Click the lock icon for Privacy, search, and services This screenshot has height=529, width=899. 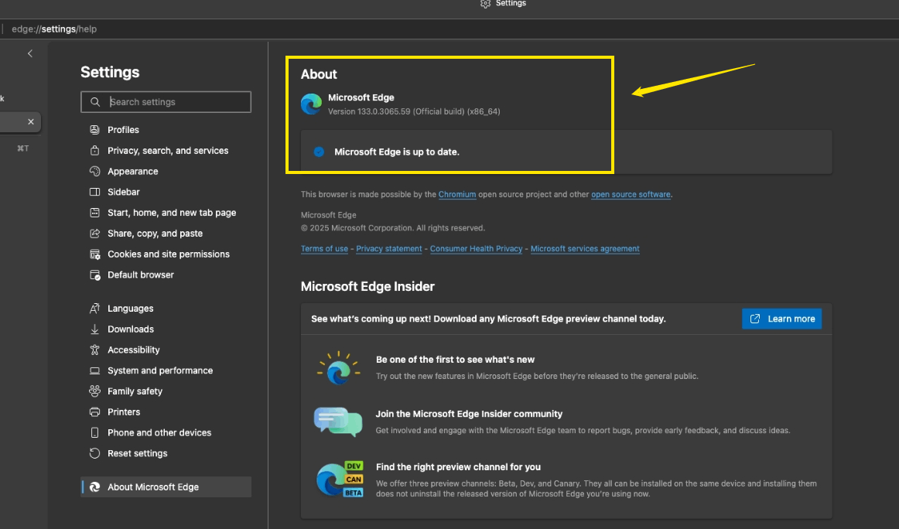(x=94, y=150)
